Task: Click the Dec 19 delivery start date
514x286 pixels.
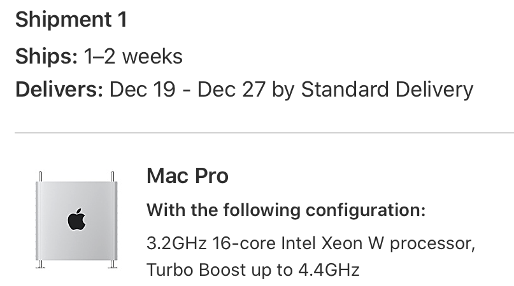Action: (x=142, y=90)
